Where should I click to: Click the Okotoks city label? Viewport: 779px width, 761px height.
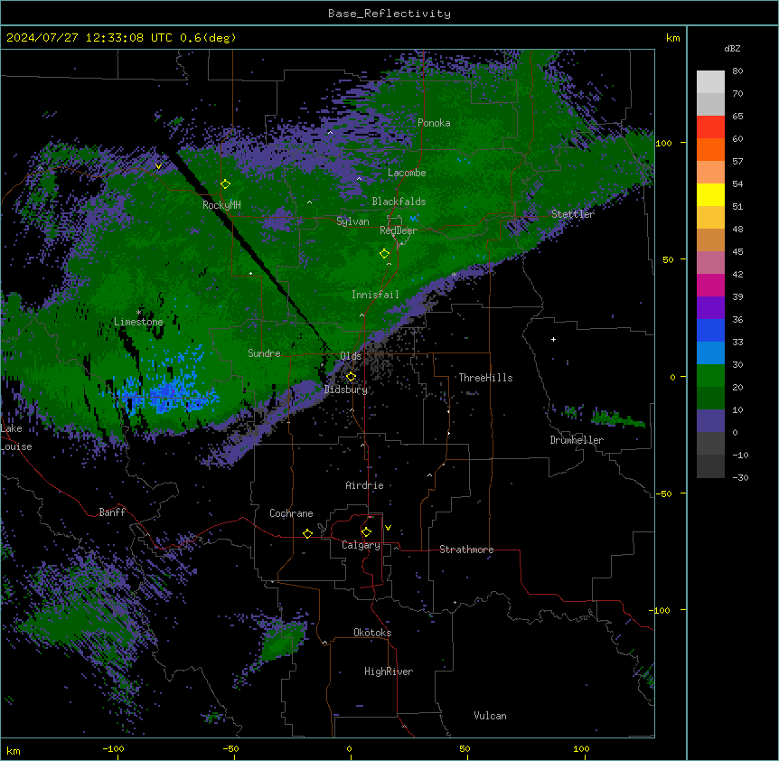pyautogui.click(x=372, y=633)
